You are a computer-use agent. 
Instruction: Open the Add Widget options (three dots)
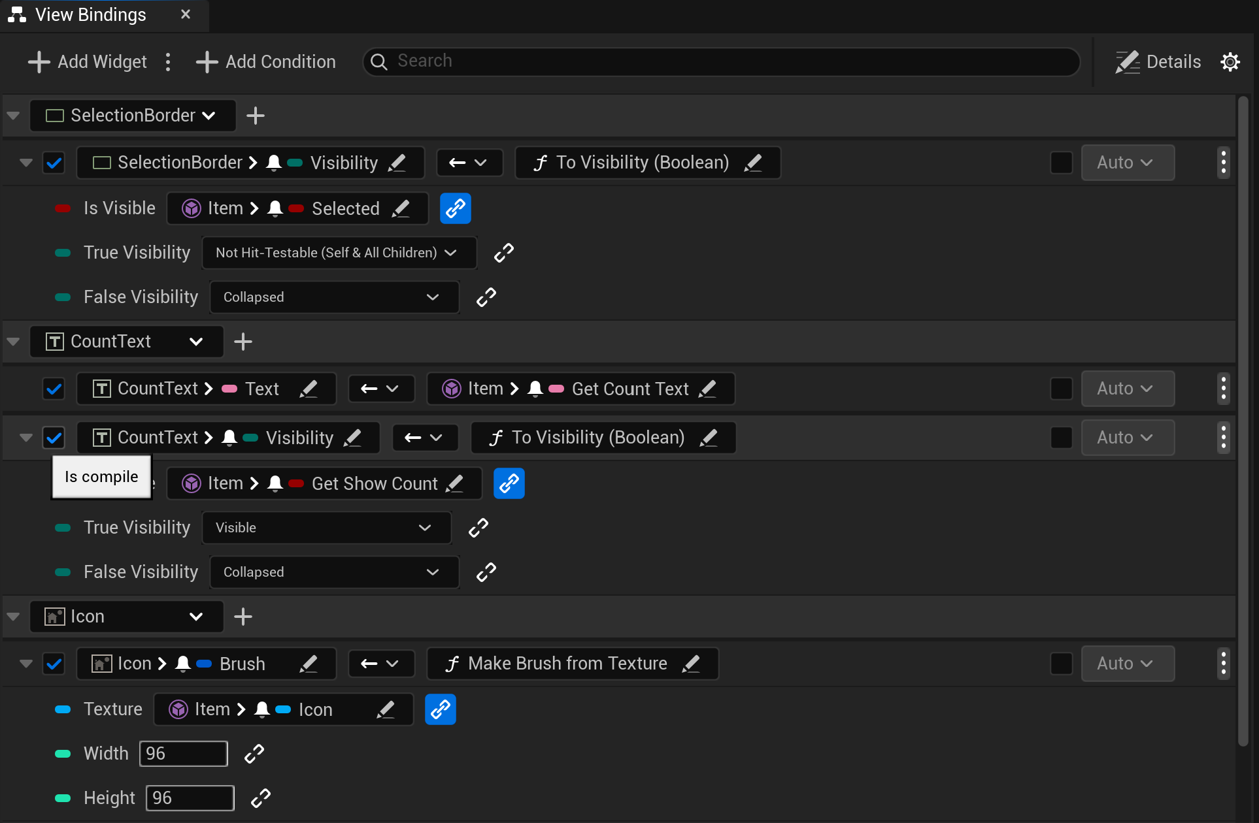point(168,62)
